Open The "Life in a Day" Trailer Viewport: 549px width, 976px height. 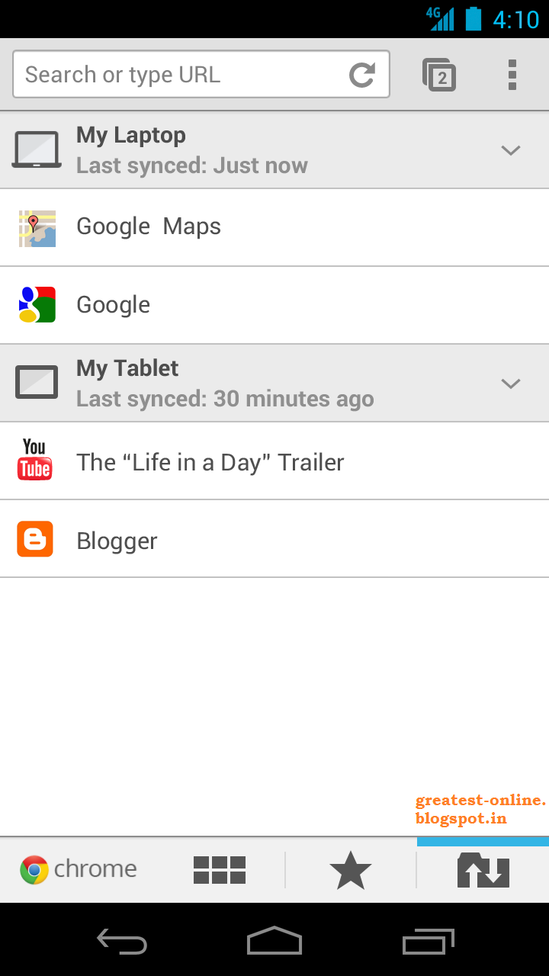click(x=210, y=462)
